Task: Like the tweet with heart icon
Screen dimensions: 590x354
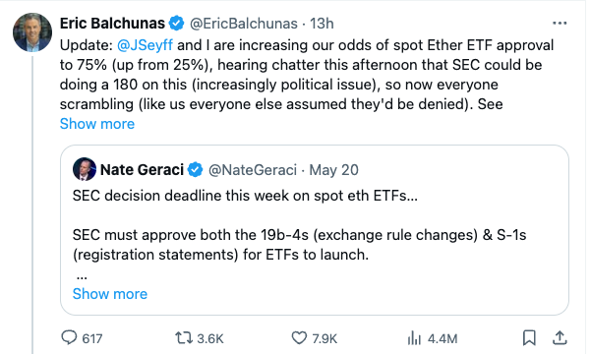Action: point(299,338)
